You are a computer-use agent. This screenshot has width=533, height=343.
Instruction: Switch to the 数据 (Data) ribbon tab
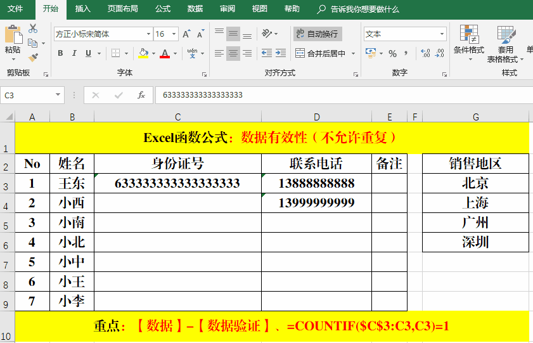coord(195,9)
